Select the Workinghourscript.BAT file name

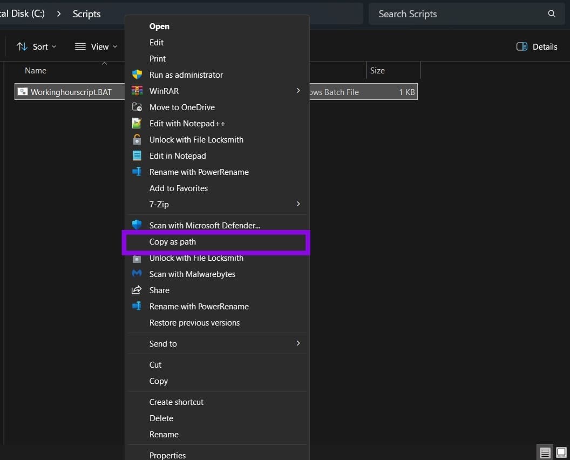click(71, 92)
